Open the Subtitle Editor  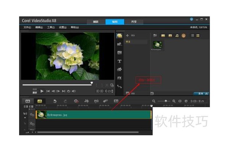116,101
